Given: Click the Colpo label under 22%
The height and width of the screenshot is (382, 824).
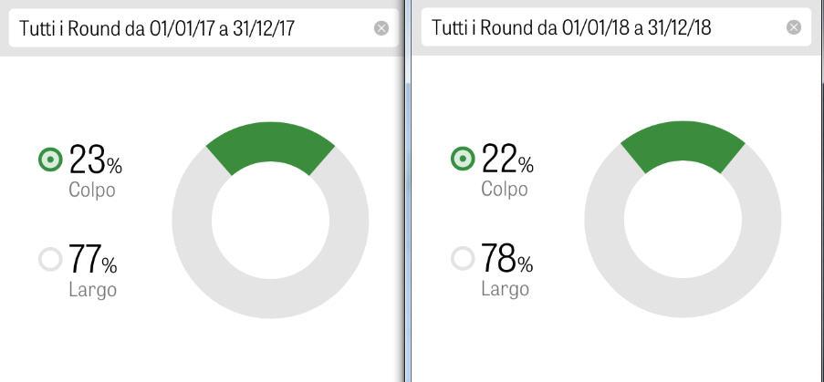Looking at the screenshot, I should pos(505,190).
